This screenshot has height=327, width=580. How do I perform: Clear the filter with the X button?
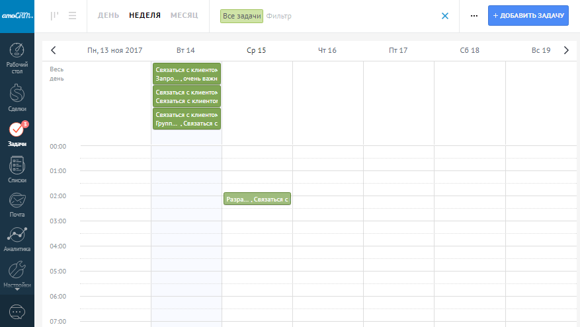(x=445, y=16)
